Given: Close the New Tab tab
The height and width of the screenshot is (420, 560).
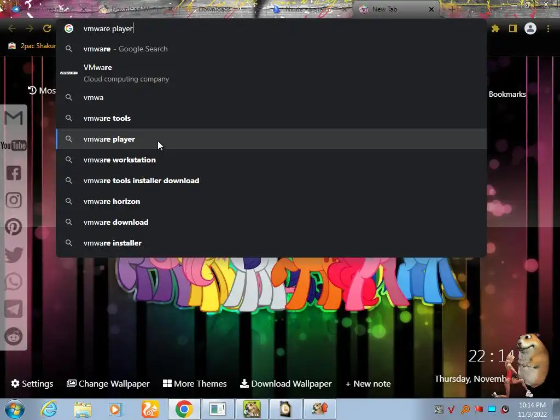Looking at the screenshot, I should click(431, 9).
